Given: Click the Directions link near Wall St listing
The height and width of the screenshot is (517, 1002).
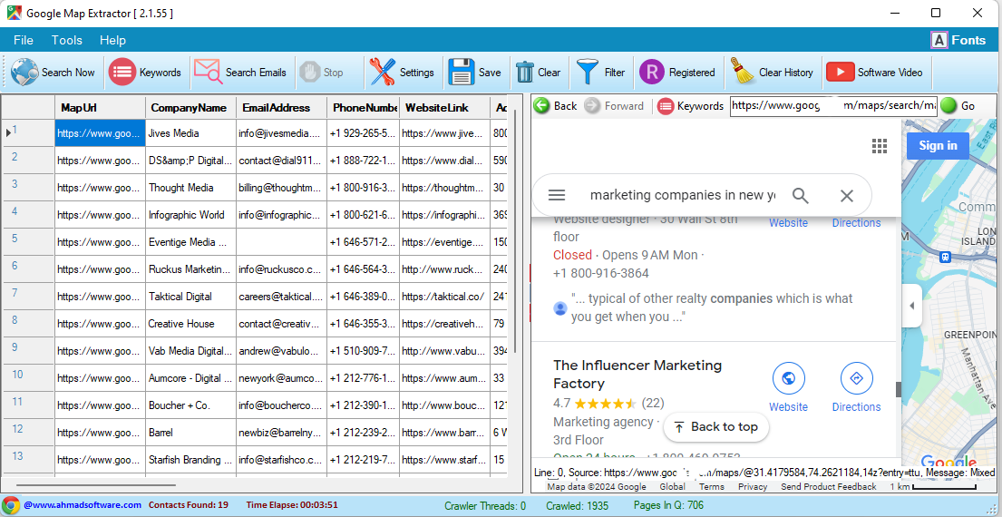Looking at the screenshot, I should point(856,222).
